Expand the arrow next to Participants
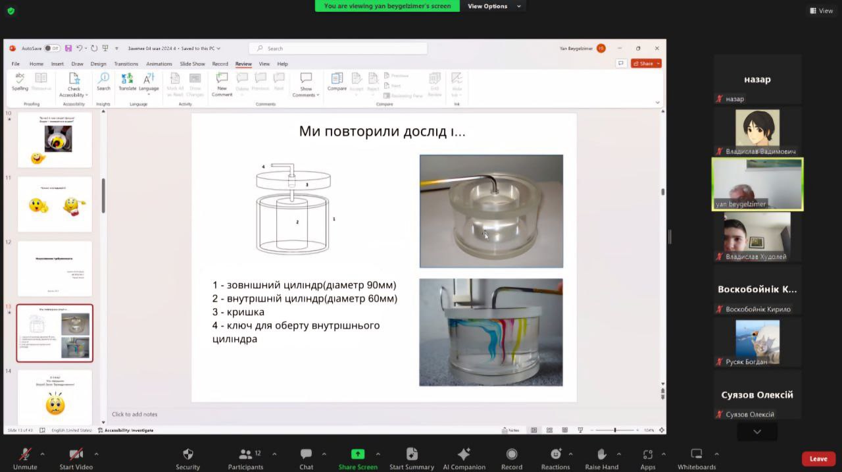The image size is (842, 472). (274, 454)
